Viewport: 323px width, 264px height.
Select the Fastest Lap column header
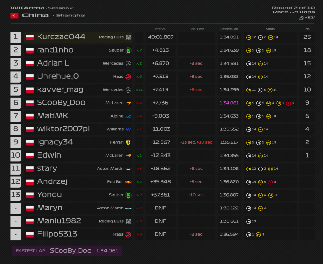coord(229,29)
